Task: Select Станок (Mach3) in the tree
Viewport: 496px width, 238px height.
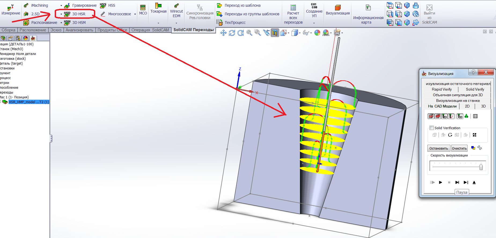Action: (12, 49)
